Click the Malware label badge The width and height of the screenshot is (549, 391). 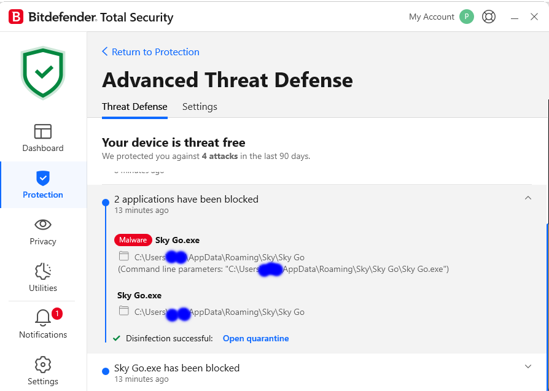pos(133,240)
